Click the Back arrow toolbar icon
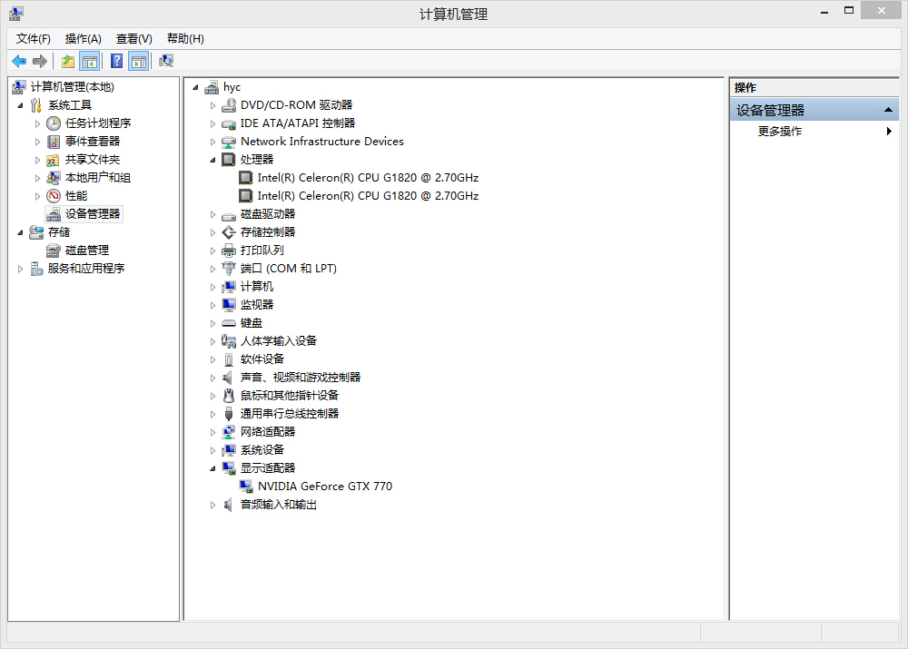The width and height of the screenshot is (908, 649). pos(19,61)
